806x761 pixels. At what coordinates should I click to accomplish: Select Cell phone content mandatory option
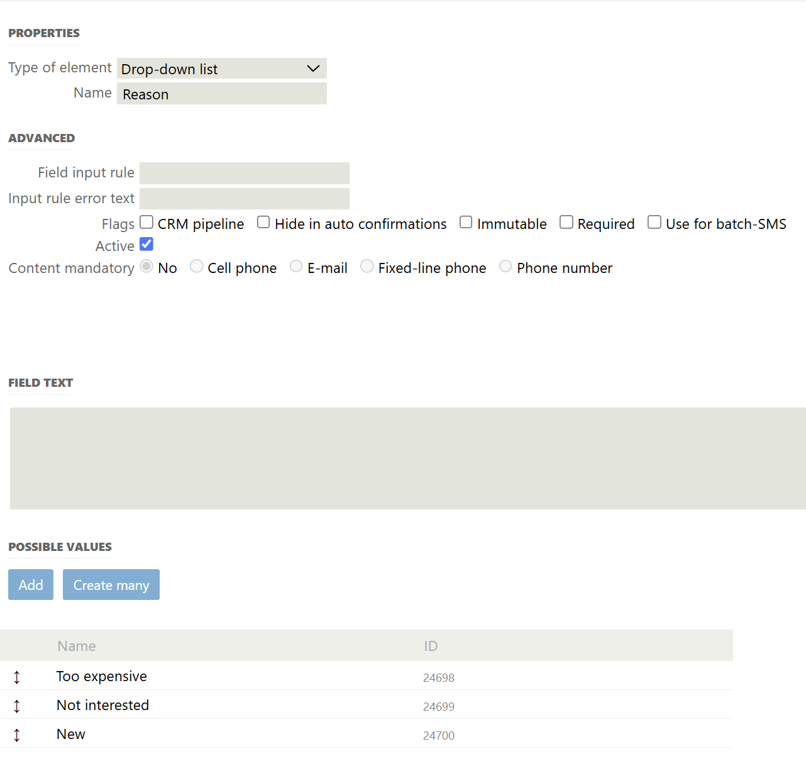[x=197, y=267]
